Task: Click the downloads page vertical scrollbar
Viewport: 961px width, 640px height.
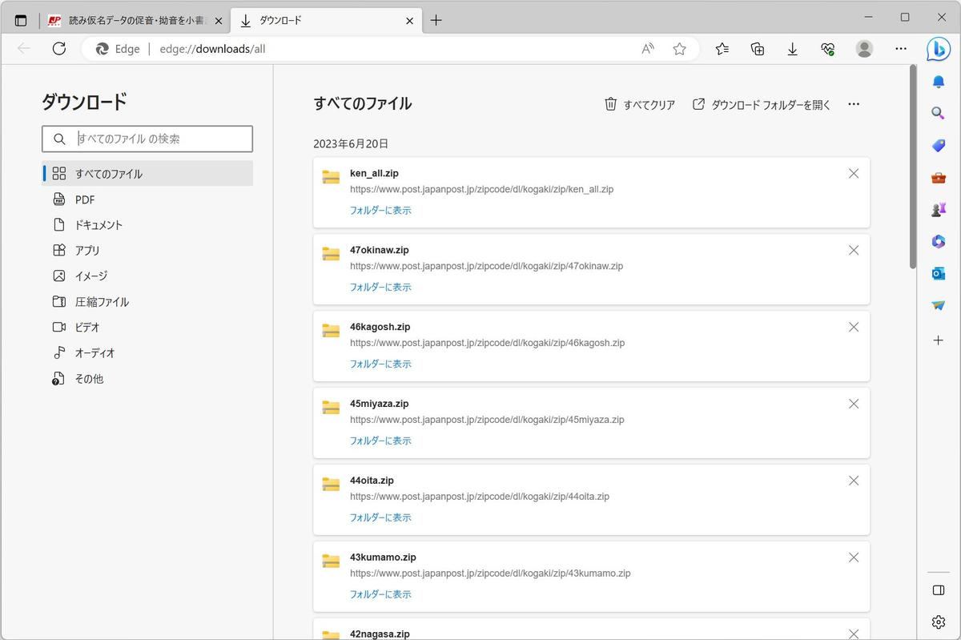Action: tap(913, 167)
